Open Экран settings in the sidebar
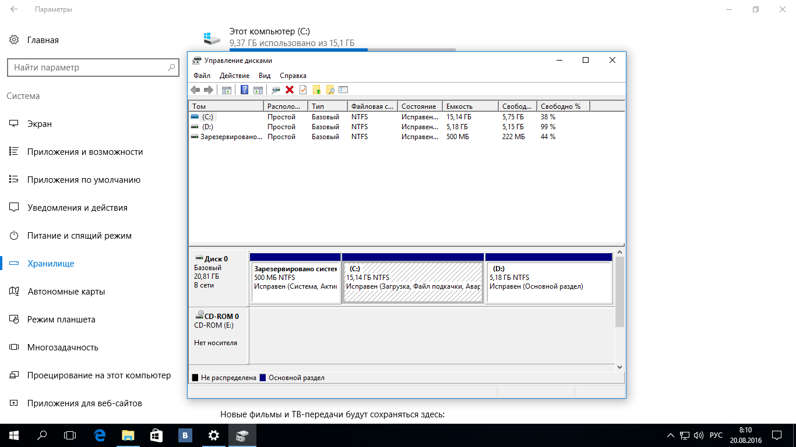Image resolution: width=796 pixels, height=447 pixels. click(x=40, y=124)
